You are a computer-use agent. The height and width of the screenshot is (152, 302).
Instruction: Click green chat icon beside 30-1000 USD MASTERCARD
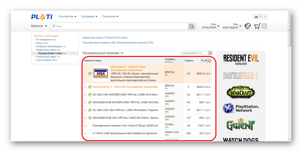click(90, 95)
